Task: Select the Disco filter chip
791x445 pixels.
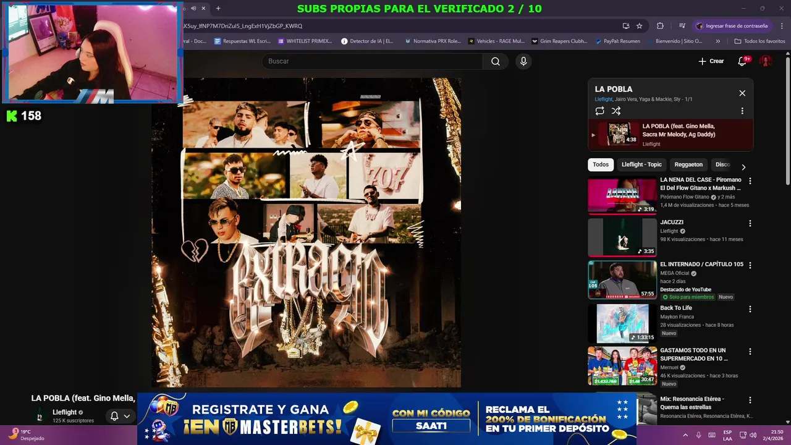Action: point(722,164)
